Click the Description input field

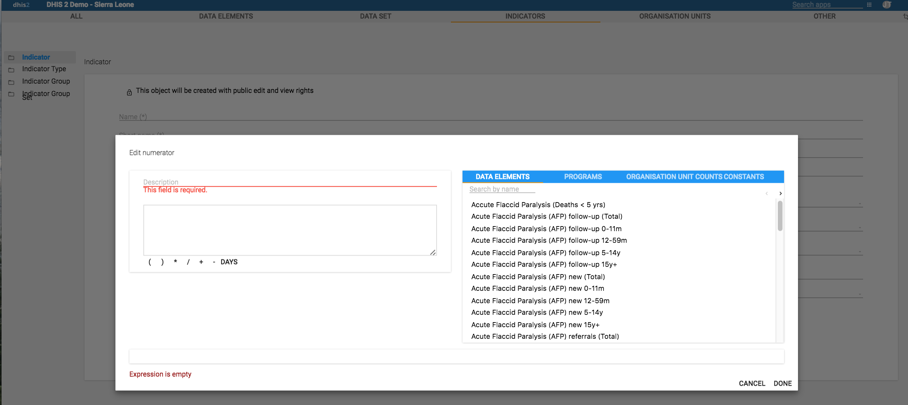click(290, 182)
